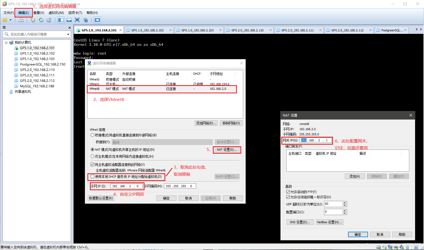The width and height of the screenshot is (424, 250).
Task: Click the 共享虚拟机 tree item
Action: click(x=23, y=92)
